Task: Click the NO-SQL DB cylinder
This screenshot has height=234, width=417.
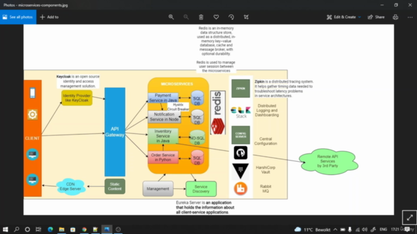Action: (197, 138)
